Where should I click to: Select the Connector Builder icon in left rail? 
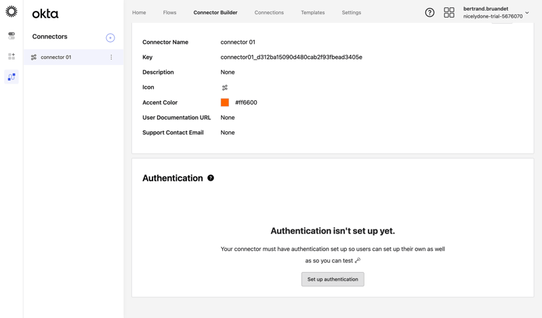click(x=12, y=76)
